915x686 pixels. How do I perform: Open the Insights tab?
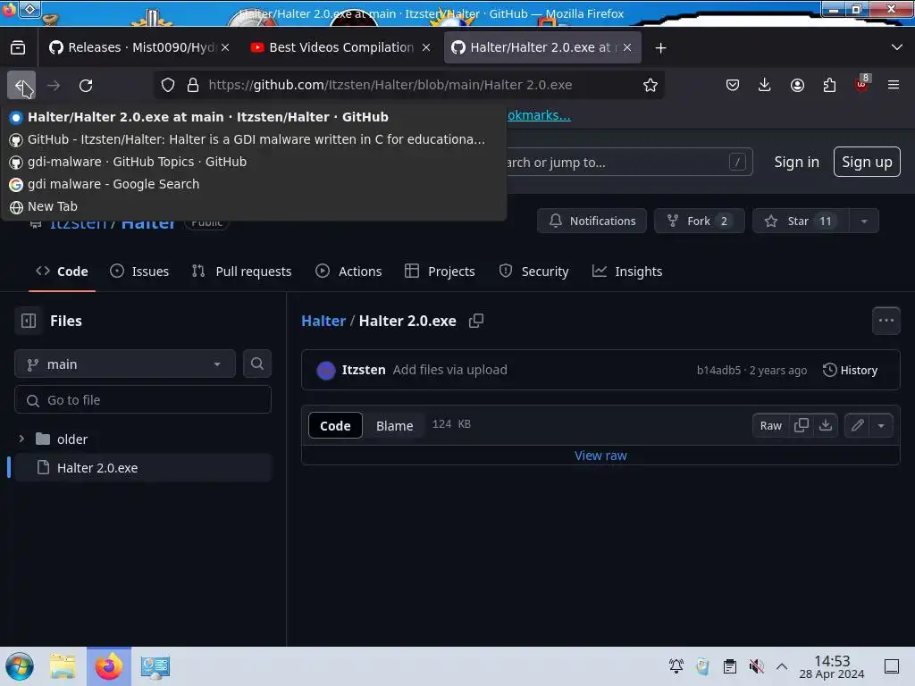point(627,272)
